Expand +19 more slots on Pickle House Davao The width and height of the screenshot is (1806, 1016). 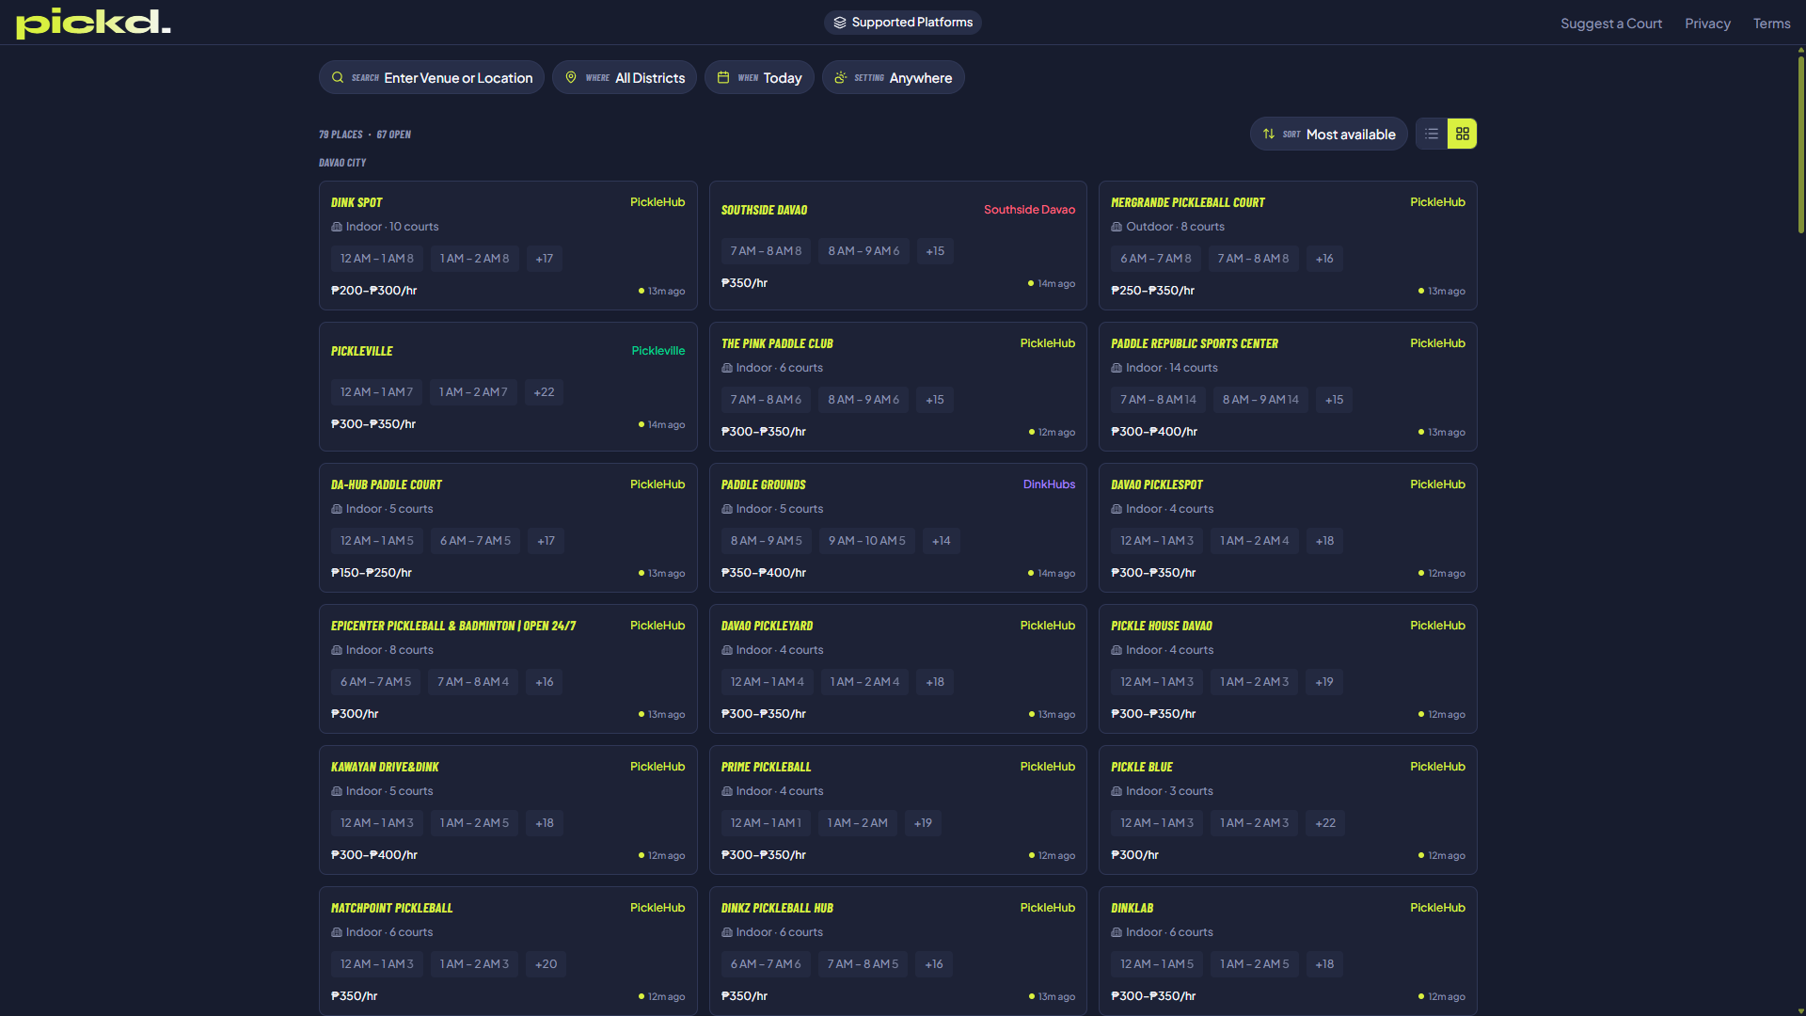pyautogui.click(x=1324, y=682)
